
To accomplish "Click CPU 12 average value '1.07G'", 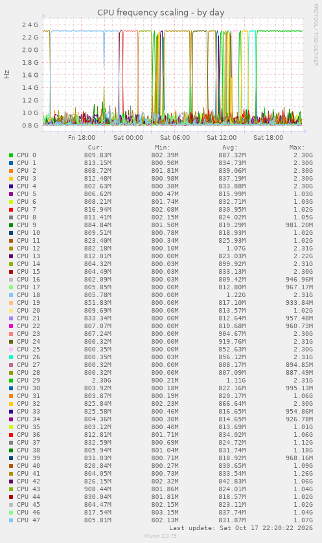I will tap(236, 249).
